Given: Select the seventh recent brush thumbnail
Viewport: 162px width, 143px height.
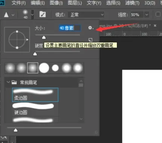Looking at the screenshot, I should point(78,68).
